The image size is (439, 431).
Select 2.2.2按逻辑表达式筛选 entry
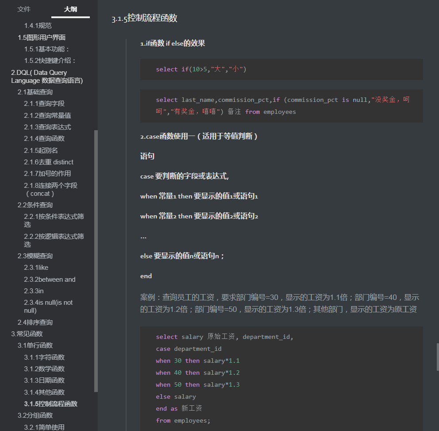pyautogui.click(x=54, y=240)
